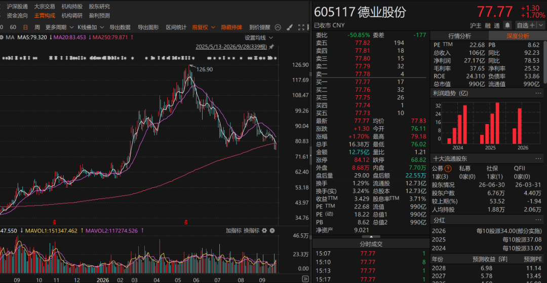The image size is (547, 283).
Task: Click the double-arrow icon at chart bottom-right
Action: (x=305, y=279)
